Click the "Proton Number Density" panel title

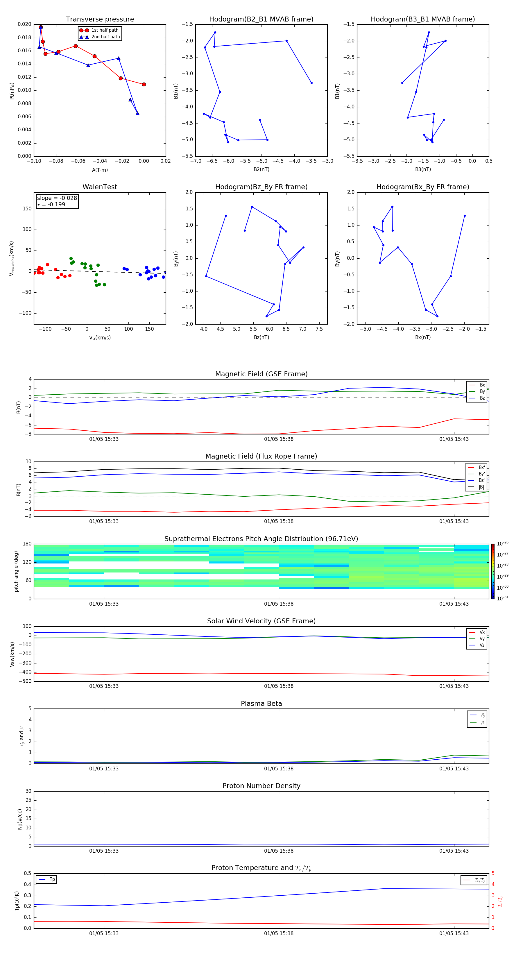(x=261, y=786)
